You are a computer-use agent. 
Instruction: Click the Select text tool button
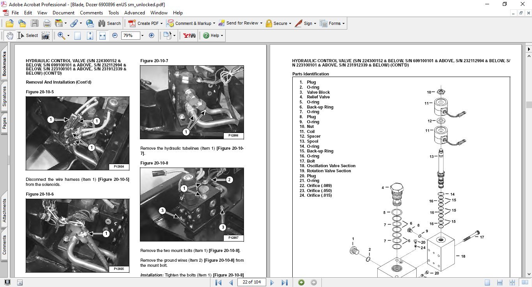(x=28, y=35)
